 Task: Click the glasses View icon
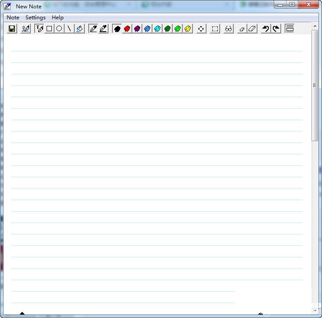coord(228,29)
